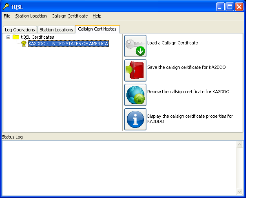The image size is (261, 198).
Task: Select the KA2DDO certificate ribbon icon
Action: [x=24, y=44]
